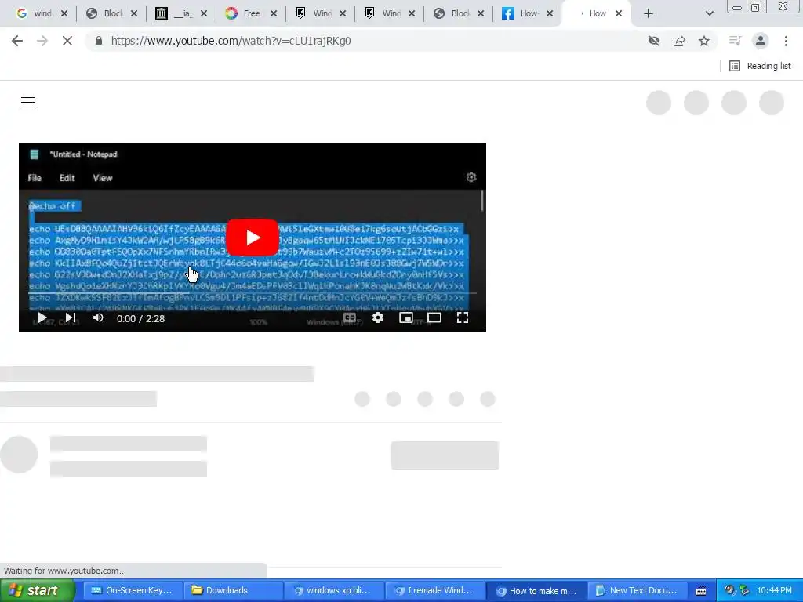The image size is (803, 602).
Task: Switch to 'windows xp bli...' taskbar window
Action: point(332,591)
